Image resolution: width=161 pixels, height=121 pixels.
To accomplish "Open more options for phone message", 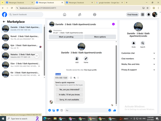I will [x=78, y=78].
